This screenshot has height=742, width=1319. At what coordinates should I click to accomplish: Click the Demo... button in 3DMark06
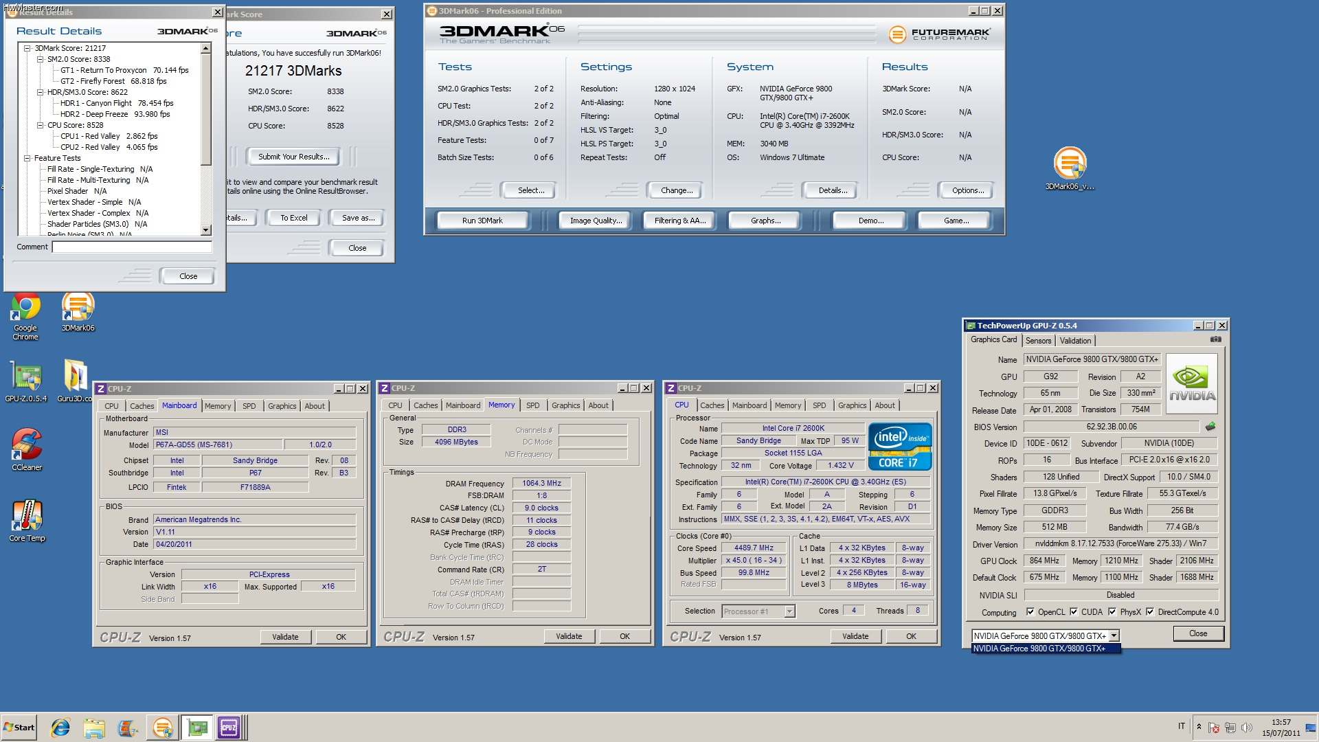871,221
